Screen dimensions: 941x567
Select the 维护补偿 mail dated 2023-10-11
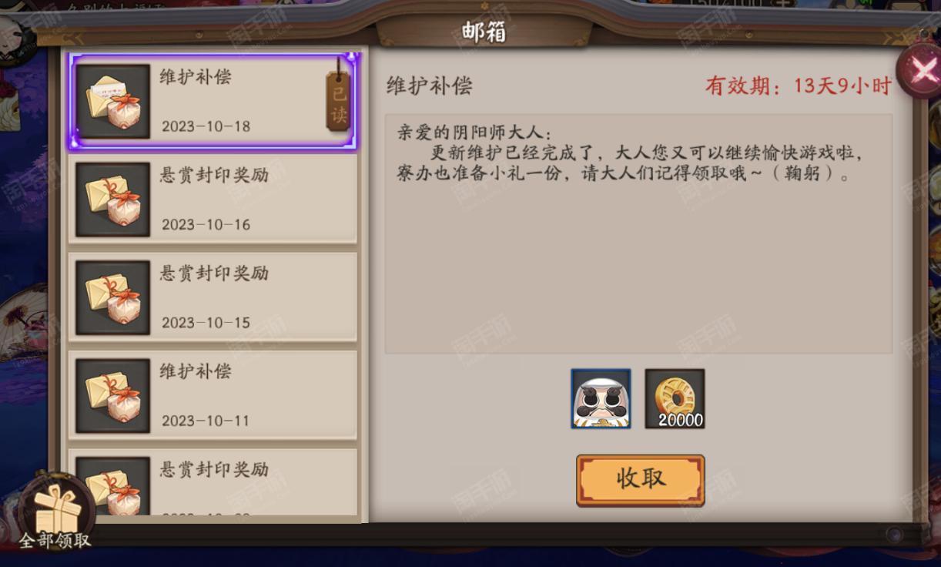tap(213, 395)
